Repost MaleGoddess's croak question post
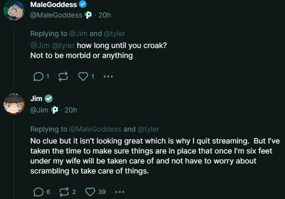 (63, 76)
